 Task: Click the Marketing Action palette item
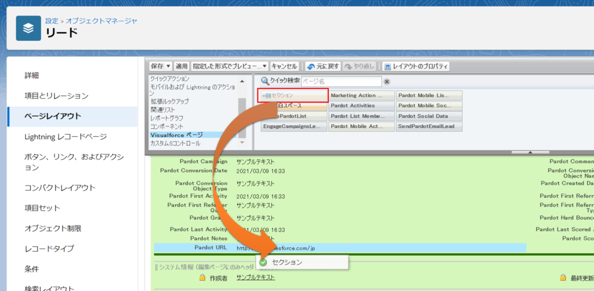[x=361, y=96]
